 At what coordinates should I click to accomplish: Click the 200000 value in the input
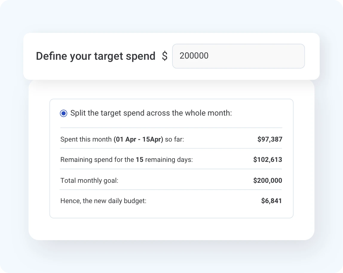click(x=194, y=56)
